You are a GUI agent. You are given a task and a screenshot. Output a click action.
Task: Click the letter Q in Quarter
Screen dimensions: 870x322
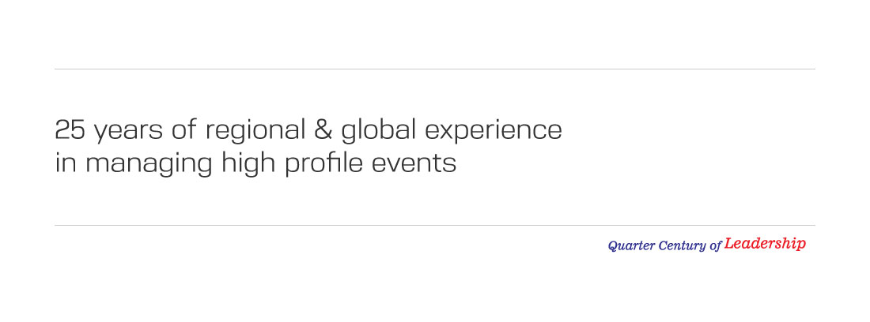pyautogui.click(x=614, y=246)
